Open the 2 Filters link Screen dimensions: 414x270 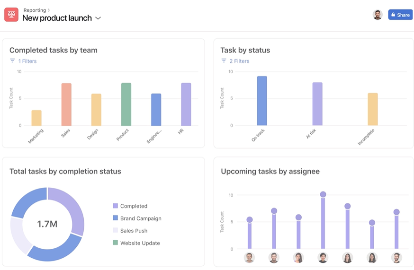pyautogui.click(x=239, y=61)
